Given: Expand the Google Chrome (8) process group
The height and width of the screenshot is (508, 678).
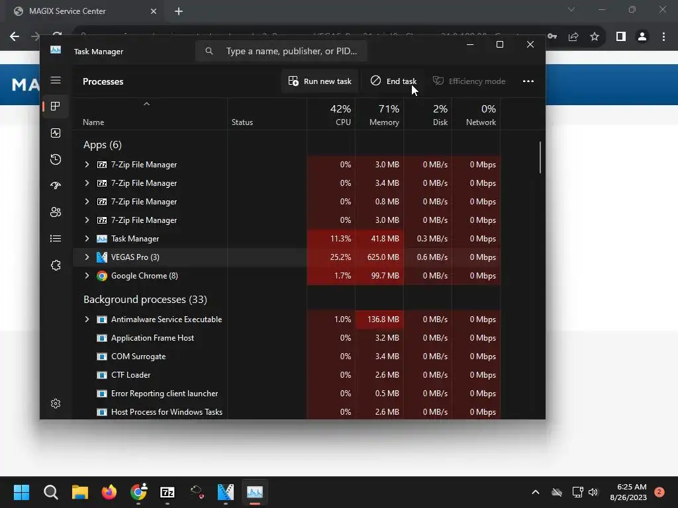Looking at the screenshot, I should (x=87, y=276).
